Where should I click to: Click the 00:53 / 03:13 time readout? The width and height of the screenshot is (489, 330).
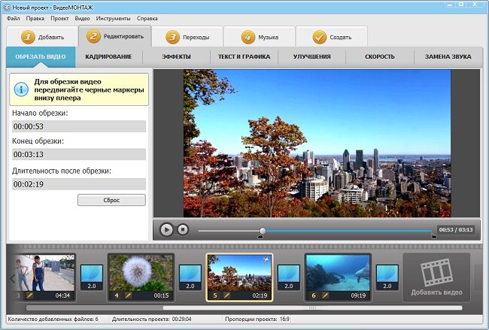click(456, 230)
